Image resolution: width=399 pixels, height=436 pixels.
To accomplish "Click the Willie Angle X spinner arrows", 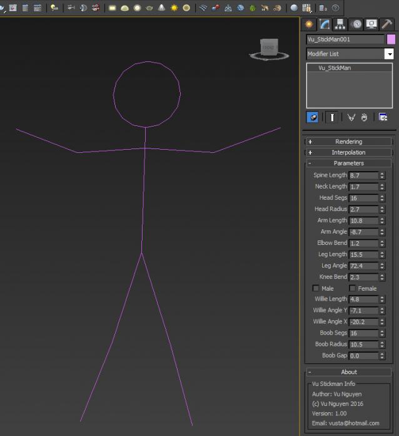I will [382, 322].
